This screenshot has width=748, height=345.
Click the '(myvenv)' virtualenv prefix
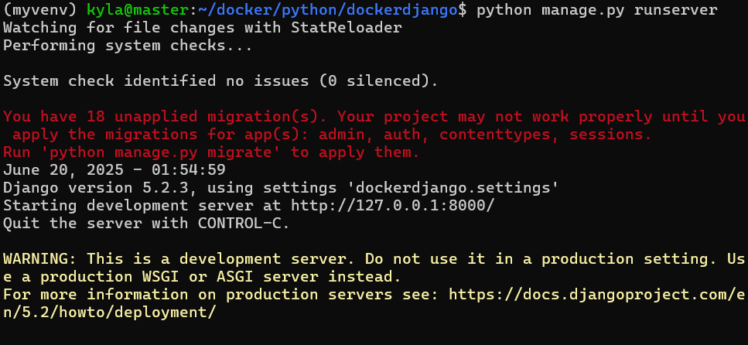click(x=40, y=10)
